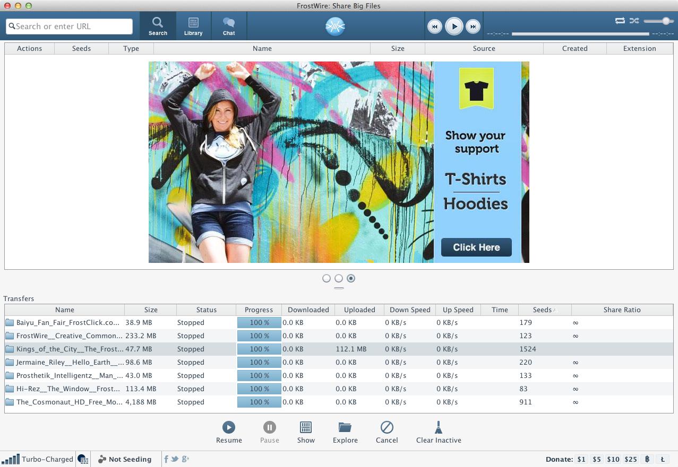
Task: Select third slide radio button
Action: tap(351, 278)
